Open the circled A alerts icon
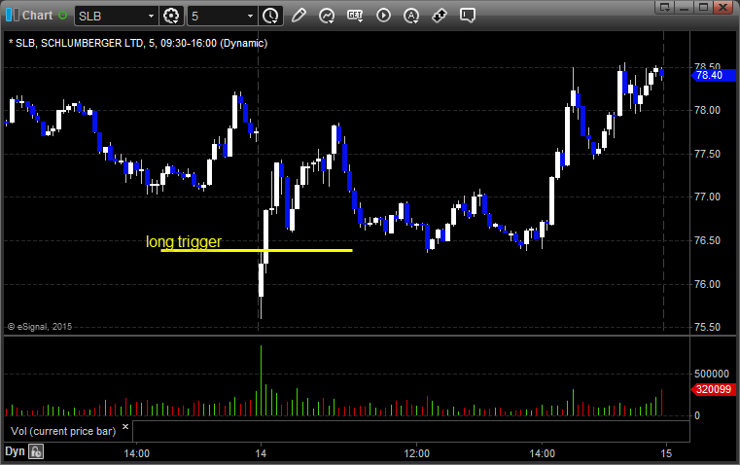Image resolution: width=740 pixels, height=465 pixels. coord(411,16)
